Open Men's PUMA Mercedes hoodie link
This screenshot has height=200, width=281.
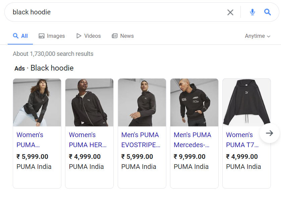click(x=192, y=140)
